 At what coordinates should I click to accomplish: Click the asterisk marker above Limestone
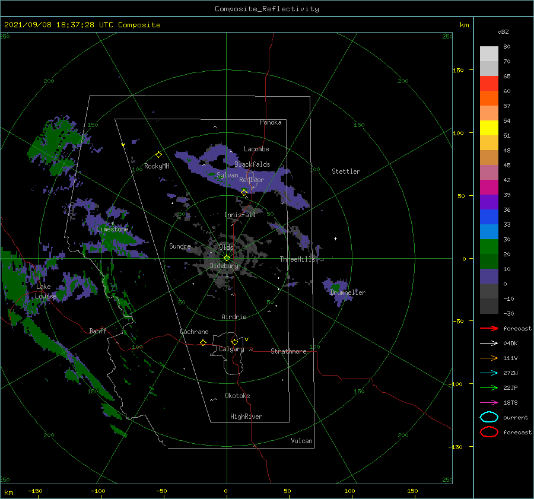pos(113,224)
